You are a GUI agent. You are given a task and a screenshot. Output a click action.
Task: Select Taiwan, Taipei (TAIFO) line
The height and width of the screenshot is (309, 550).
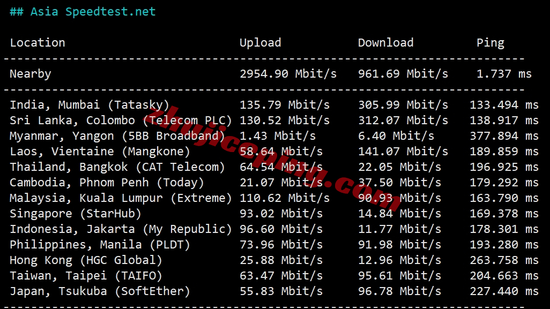click(274, 276)
